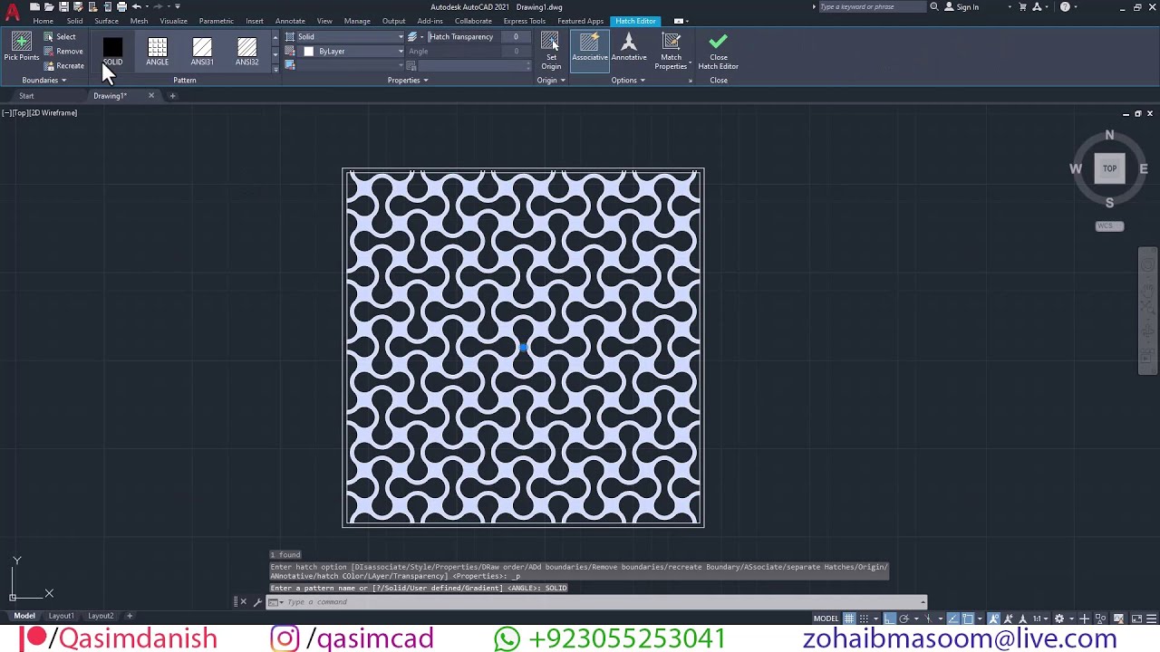The height and width of the screenshot is (652, 1160).
Task: Click TOP face of the ViewCube
Action: [1109, 168]
